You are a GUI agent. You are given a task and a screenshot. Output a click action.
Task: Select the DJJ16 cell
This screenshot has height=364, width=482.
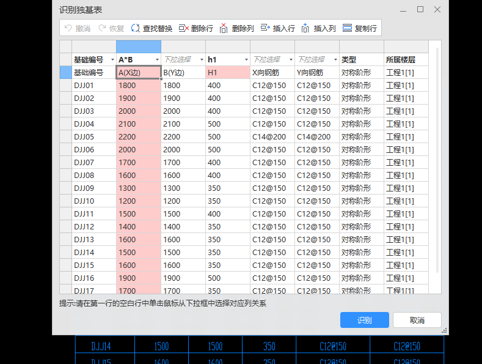(94, 278)
